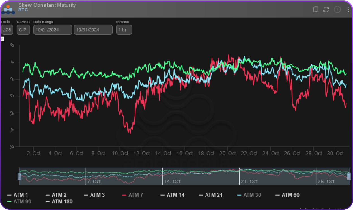
Task: Refresh the chart data
Action: pos(326,10)
